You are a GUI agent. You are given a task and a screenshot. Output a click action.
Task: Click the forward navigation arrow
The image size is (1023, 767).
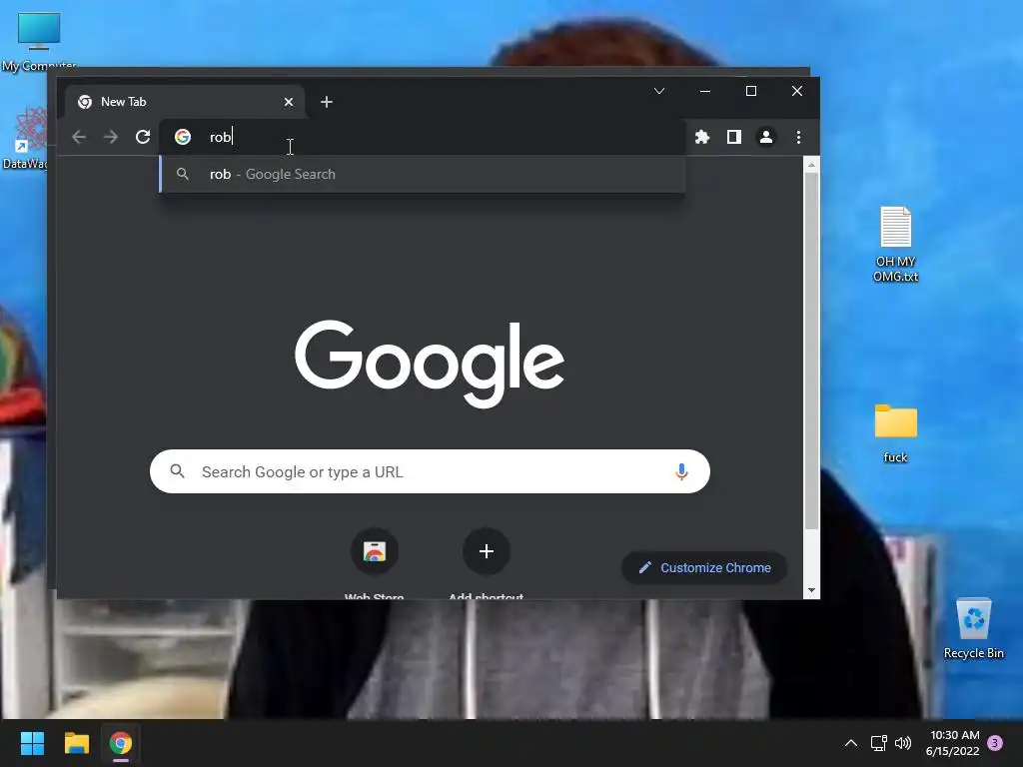[x=111, y=137]
